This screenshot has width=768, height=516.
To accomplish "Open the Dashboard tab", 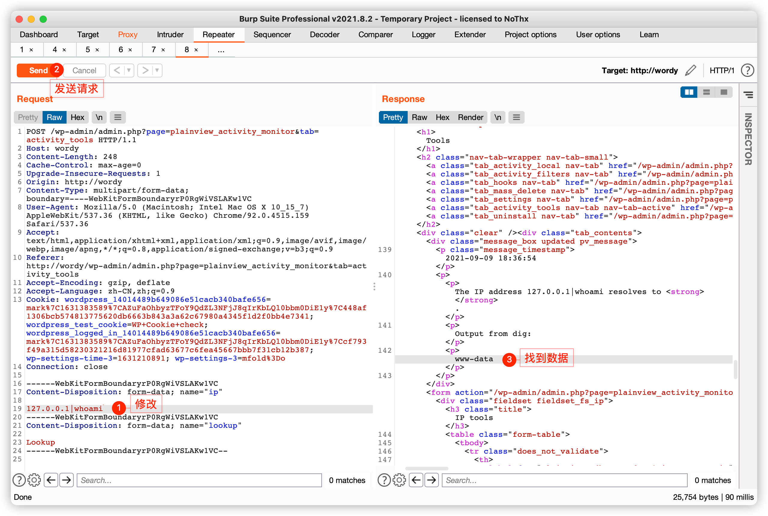I will (39, 34).
